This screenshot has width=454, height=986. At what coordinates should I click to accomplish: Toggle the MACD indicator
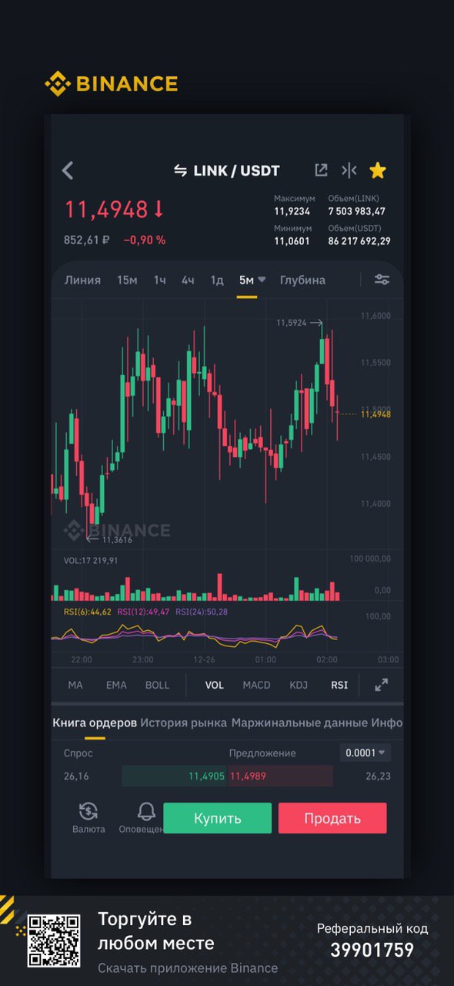pyautogui.click(x=256, y=685)
